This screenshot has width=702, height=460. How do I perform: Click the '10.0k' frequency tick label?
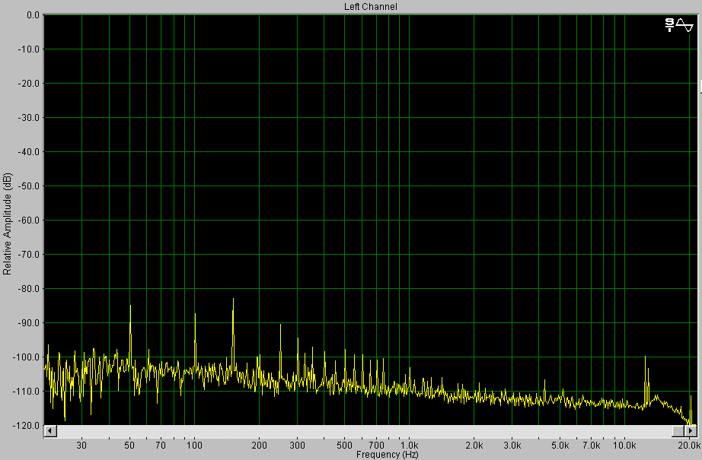[x=624, y=446]
